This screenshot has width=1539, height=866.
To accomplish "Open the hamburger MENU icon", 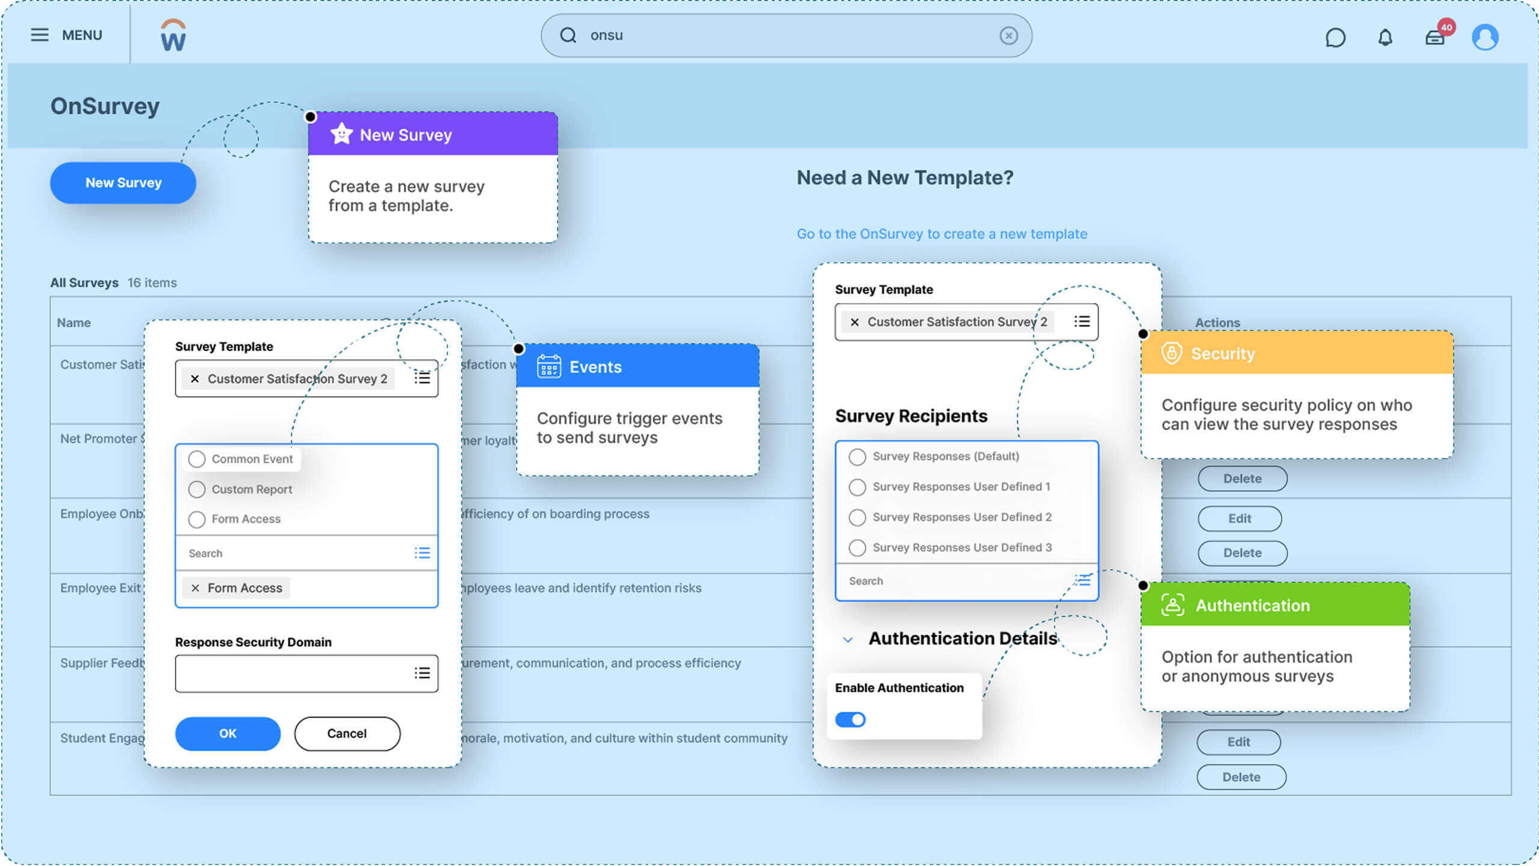I will click(40, 35).
